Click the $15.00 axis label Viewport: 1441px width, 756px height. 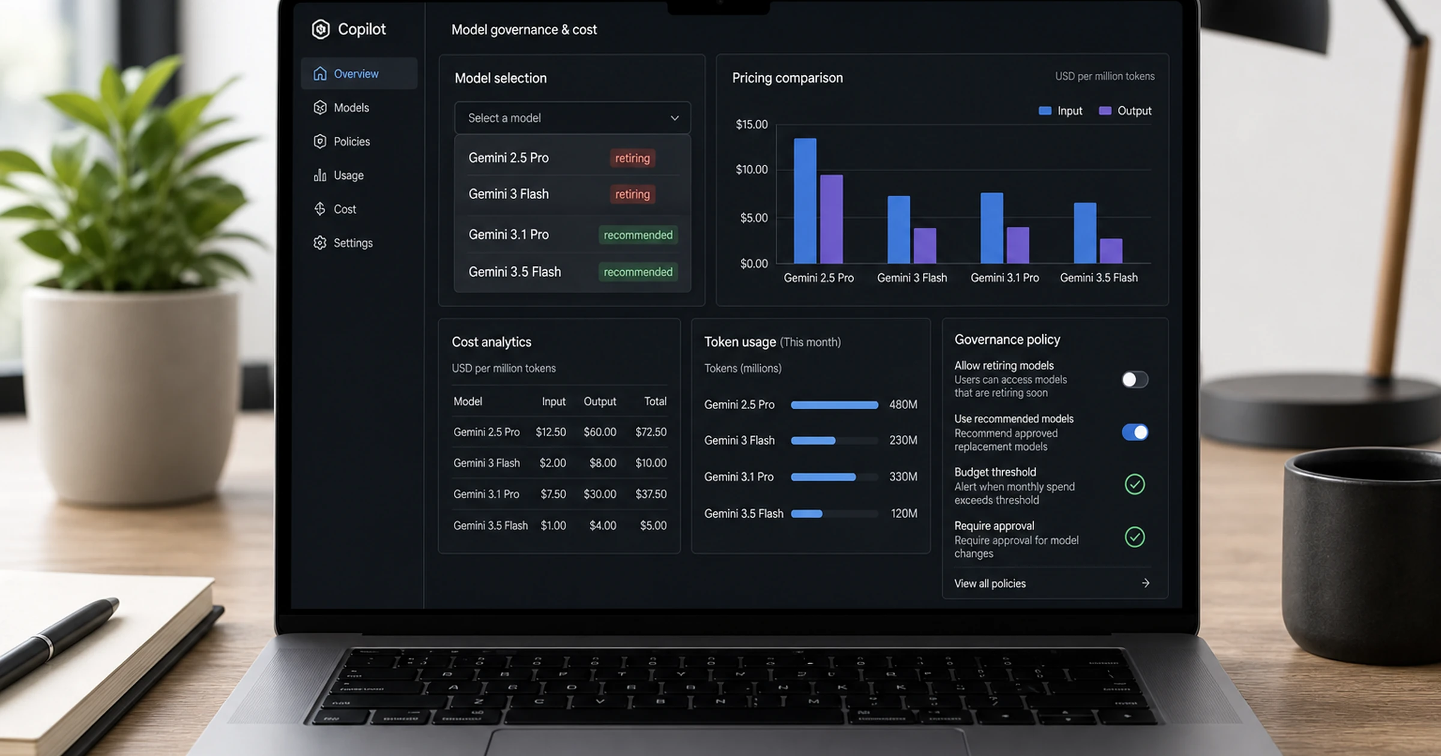(752, 124)
